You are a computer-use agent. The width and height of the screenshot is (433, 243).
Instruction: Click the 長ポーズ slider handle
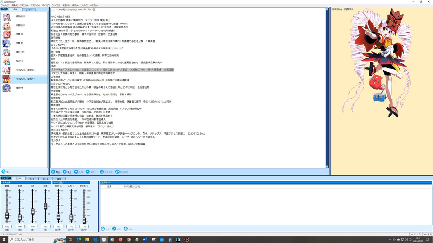coord(71,217)
